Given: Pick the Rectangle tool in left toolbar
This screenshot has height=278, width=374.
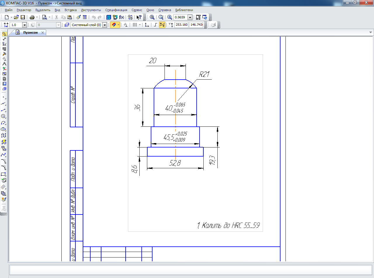Looking at the screenshot, I should pyautogui.click(x=4, y=174).
